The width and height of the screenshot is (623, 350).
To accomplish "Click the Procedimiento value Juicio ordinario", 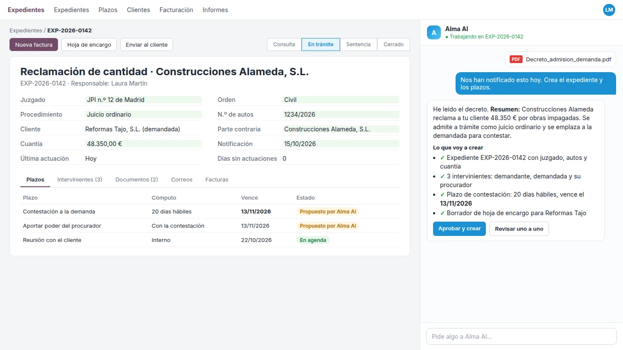I will click(x=144, y=115).
